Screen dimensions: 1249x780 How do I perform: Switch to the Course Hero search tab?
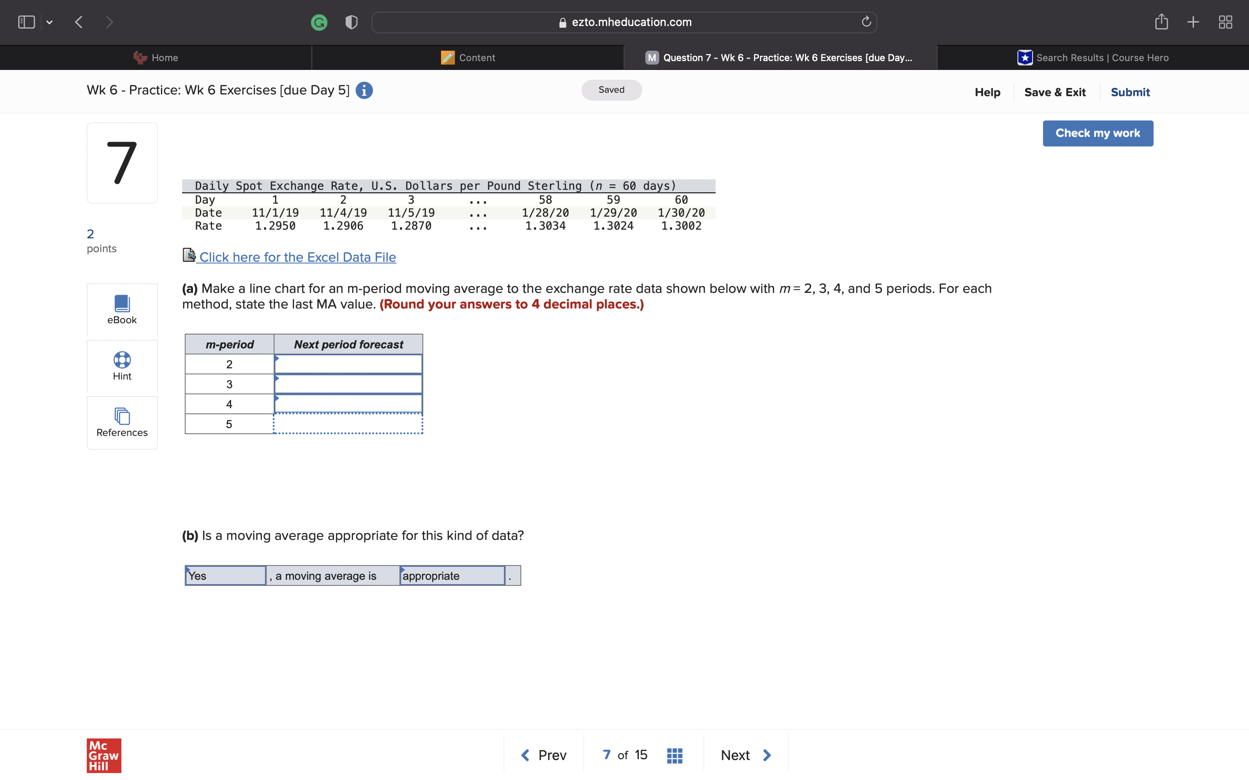tap(1092, 57)
